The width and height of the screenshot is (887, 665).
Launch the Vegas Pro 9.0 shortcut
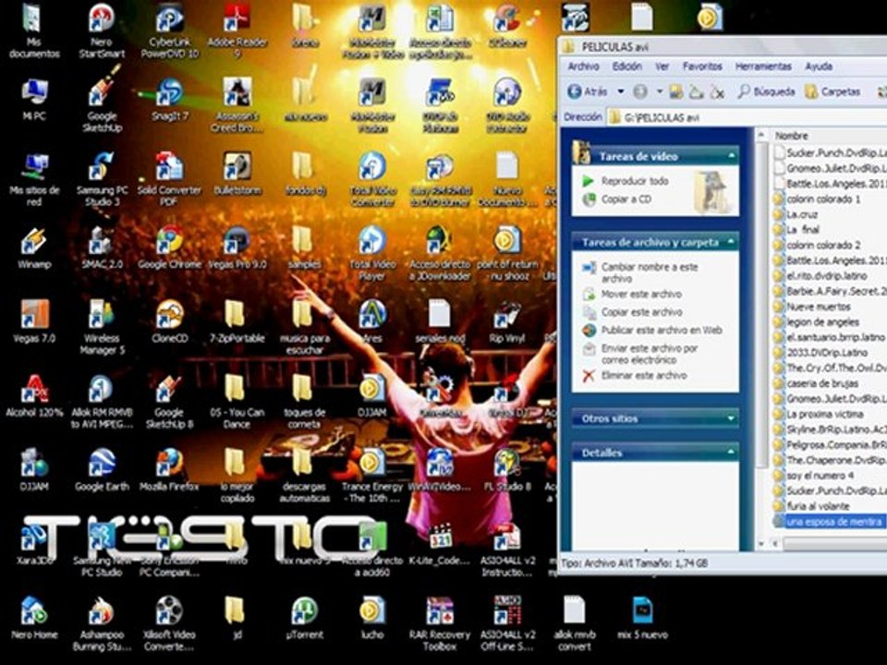[237, 248]
